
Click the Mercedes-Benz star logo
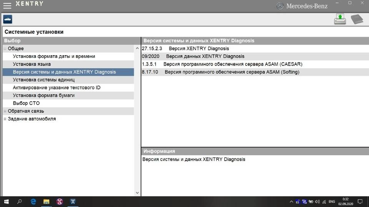click(x=280, y=6)
